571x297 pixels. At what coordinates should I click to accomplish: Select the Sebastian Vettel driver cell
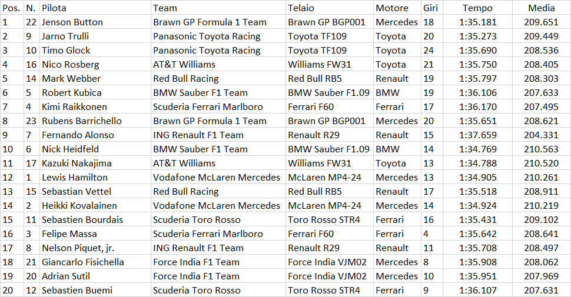[x=95, y=192]
